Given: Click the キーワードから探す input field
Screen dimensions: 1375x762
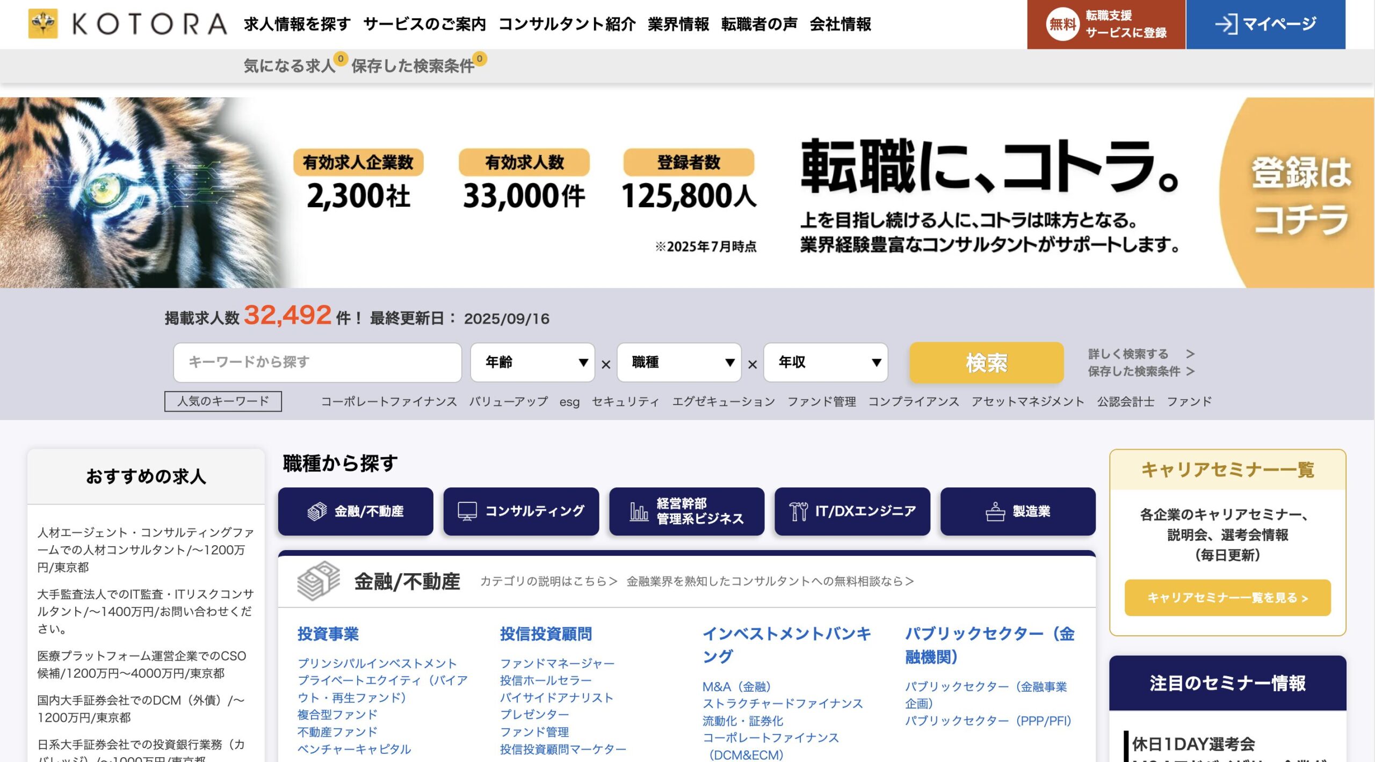Looking at the screenshot, I should coord(317,362).
